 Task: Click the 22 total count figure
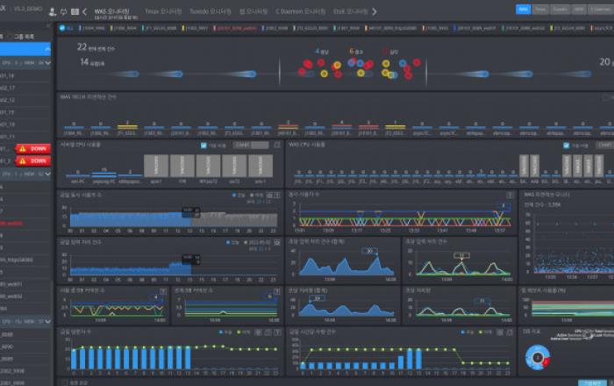[82, 47]
